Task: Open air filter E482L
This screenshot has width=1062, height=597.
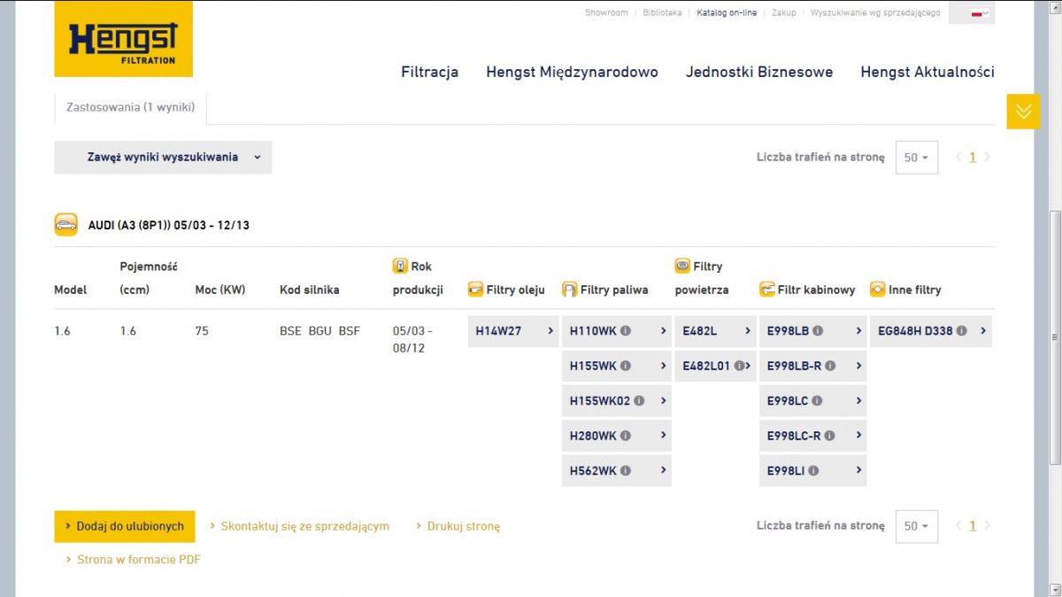Action: (715, 331)
